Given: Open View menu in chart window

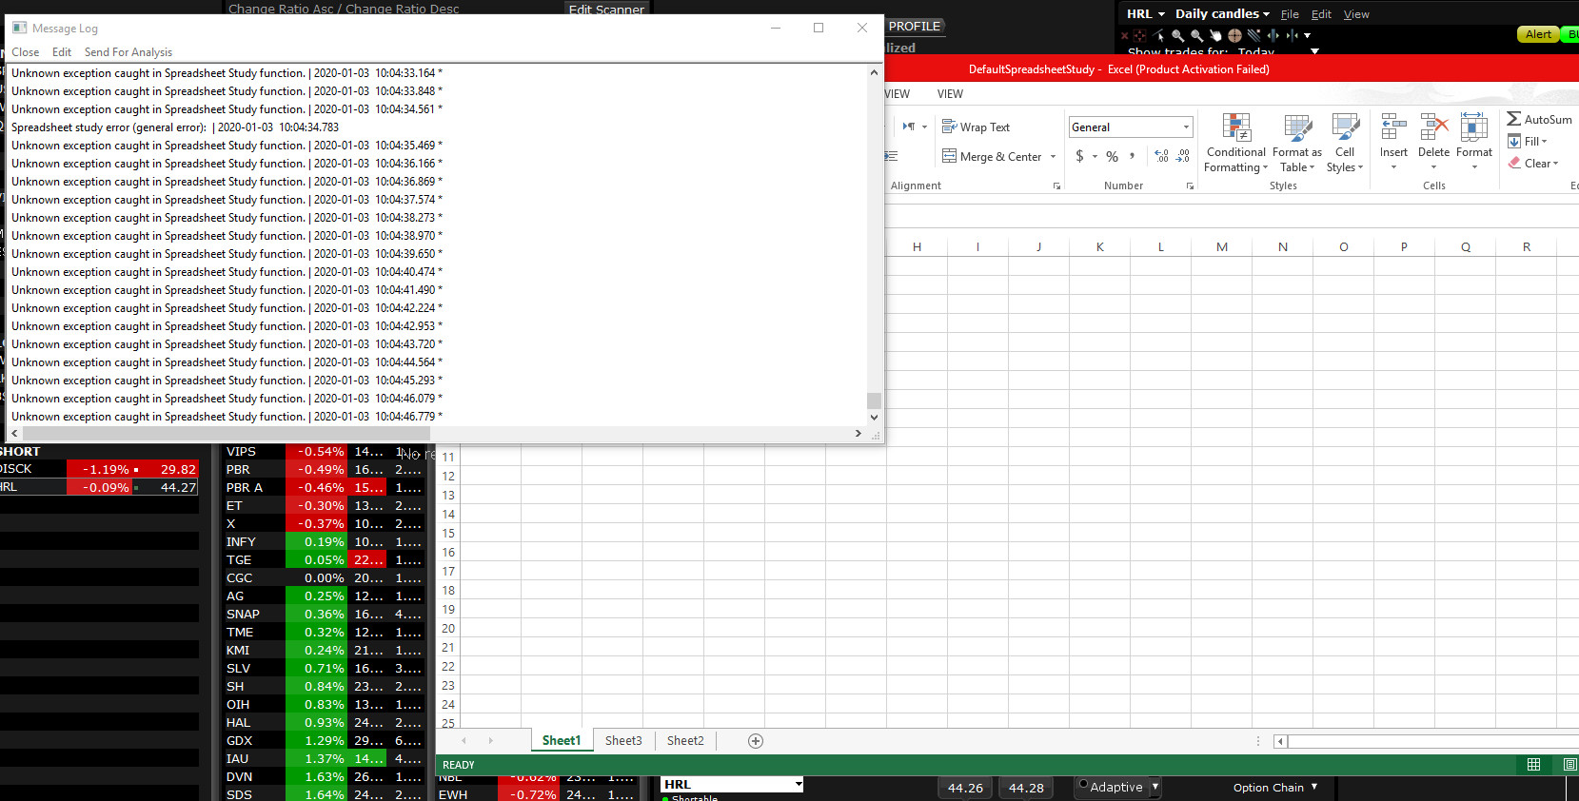Looking at the screenshot, I should coord(1356,14).
